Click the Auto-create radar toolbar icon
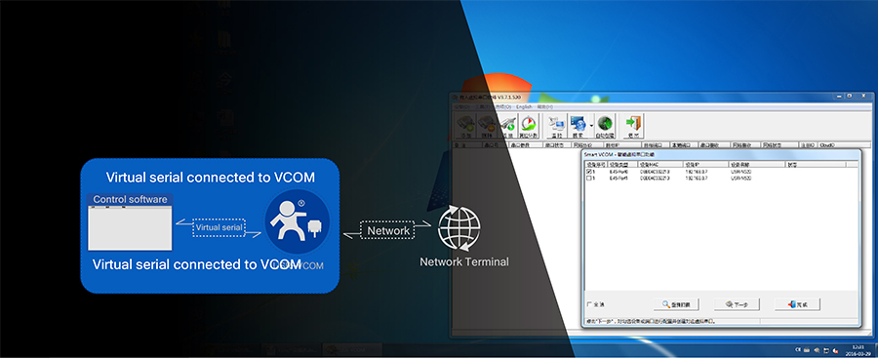The image size is (878, 359). coord(605,126)
